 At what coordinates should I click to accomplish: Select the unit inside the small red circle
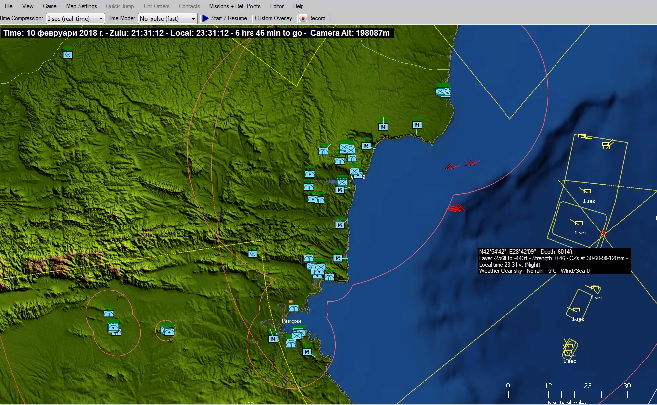click(167, 331)
